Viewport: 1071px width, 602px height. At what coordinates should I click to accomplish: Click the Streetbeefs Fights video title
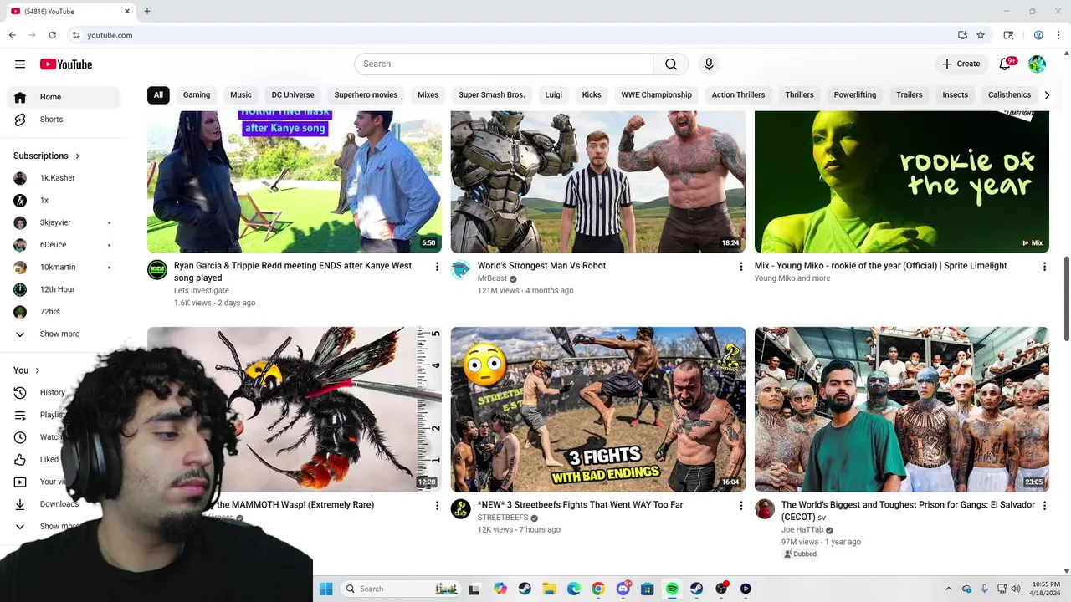580,505
